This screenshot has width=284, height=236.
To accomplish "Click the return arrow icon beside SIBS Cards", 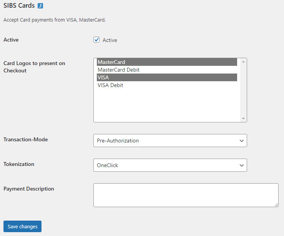I will 40,6.
